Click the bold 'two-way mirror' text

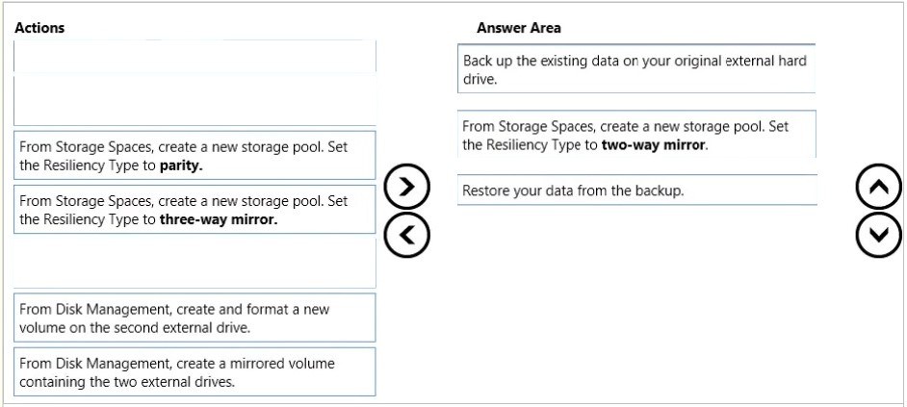coord(653,145)
